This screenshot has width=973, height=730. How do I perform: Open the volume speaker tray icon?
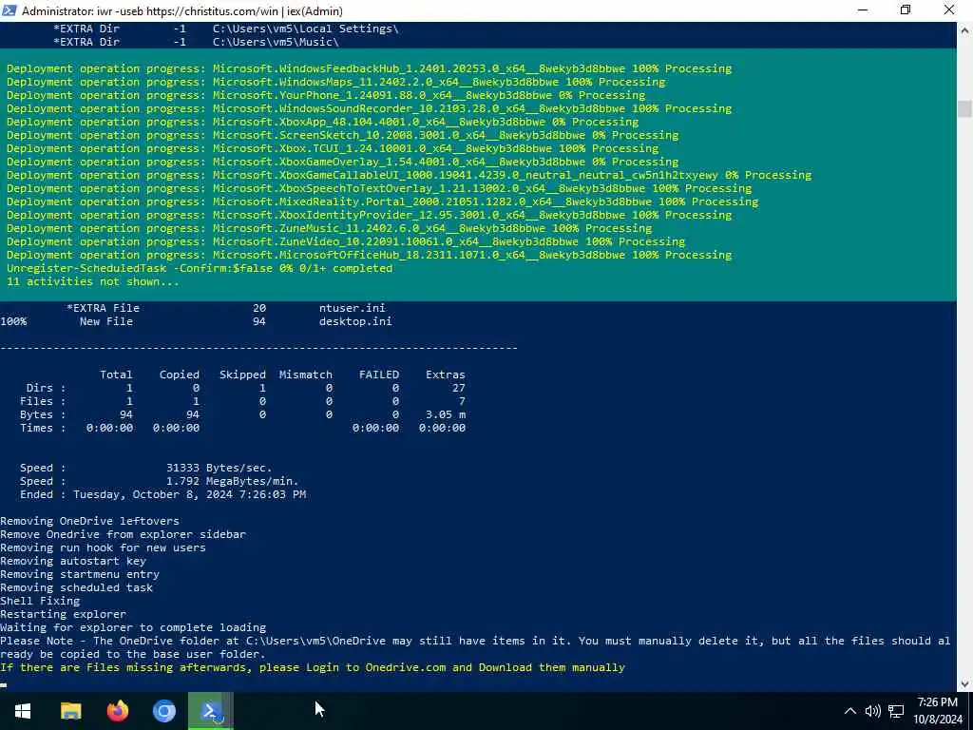click(872, 711)
